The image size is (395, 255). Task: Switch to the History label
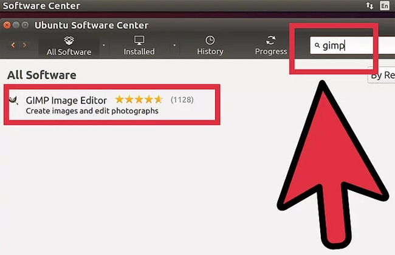pos(210,52)
